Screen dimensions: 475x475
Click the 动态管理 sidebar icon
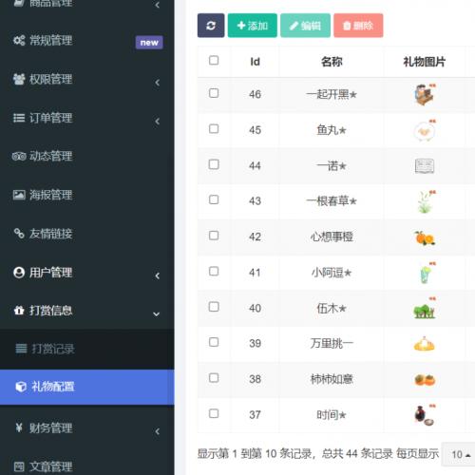click(19, 156)
